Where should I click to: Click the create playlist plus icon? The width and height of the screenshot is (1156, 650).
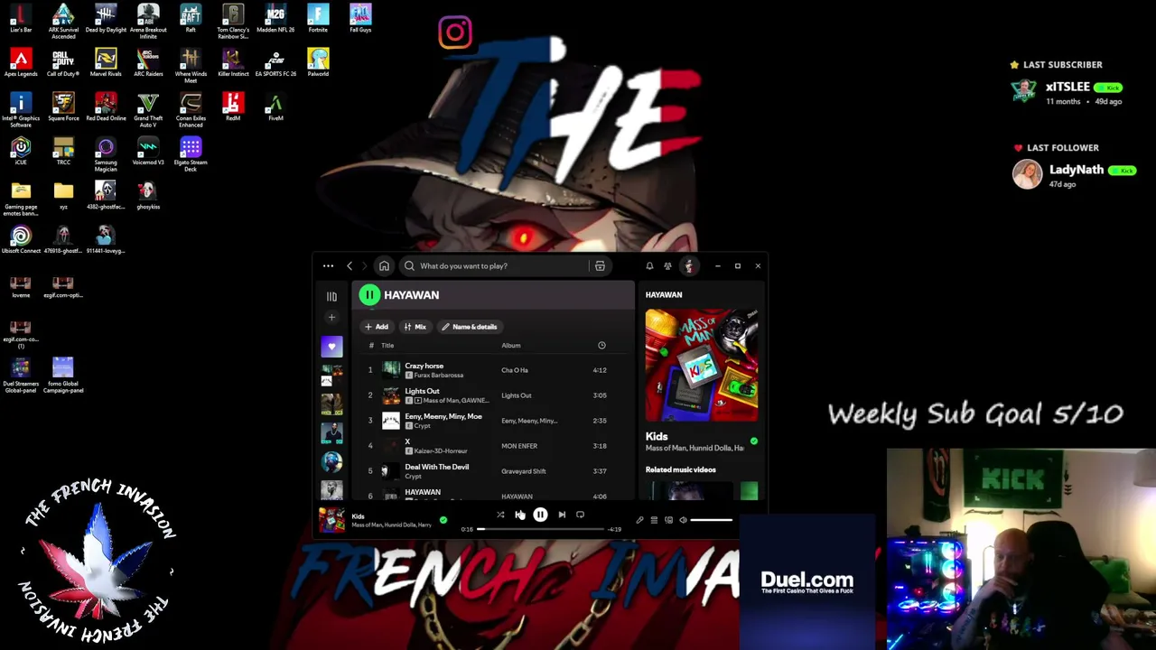point(331,318)
